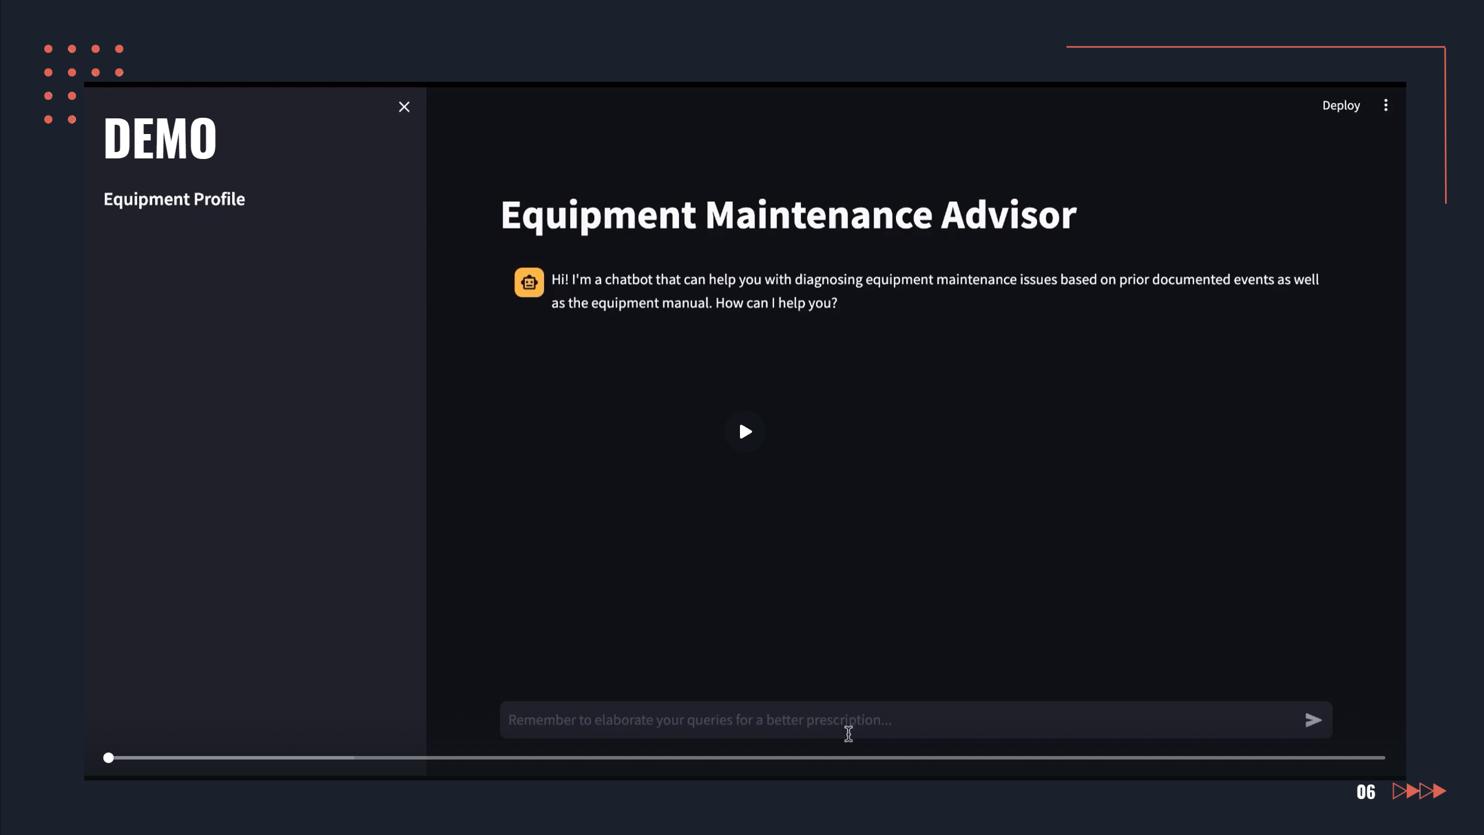Screen dimensions: 1484x835
Task: Click the empty area of the sidebar panel
Action: (255, 464)
